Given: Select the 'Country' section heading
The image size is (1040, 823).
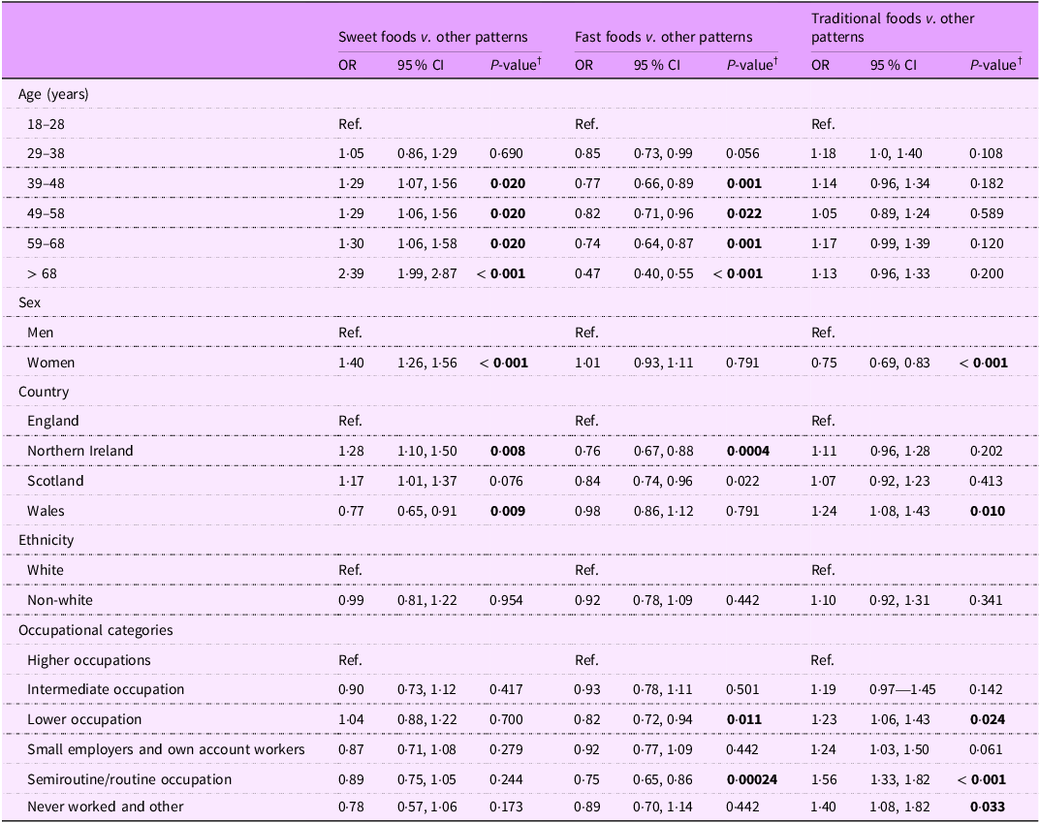Looking at the screenshot, I should [x=41, y=392].
